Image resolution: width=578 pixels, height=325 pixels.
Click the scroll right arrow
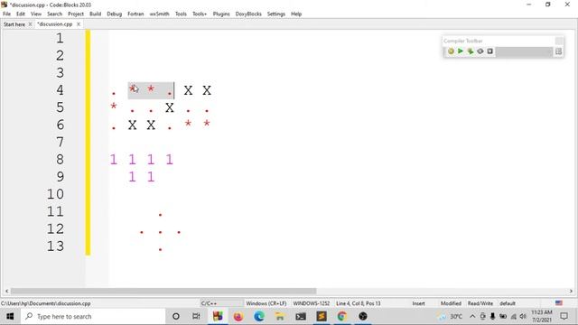[571, 291]
